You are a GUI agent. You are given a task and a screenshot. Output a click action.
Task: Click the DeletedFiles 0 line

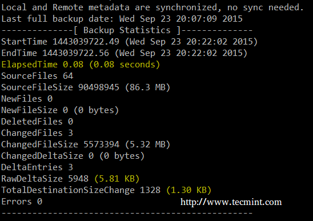[x=37, y=122]
